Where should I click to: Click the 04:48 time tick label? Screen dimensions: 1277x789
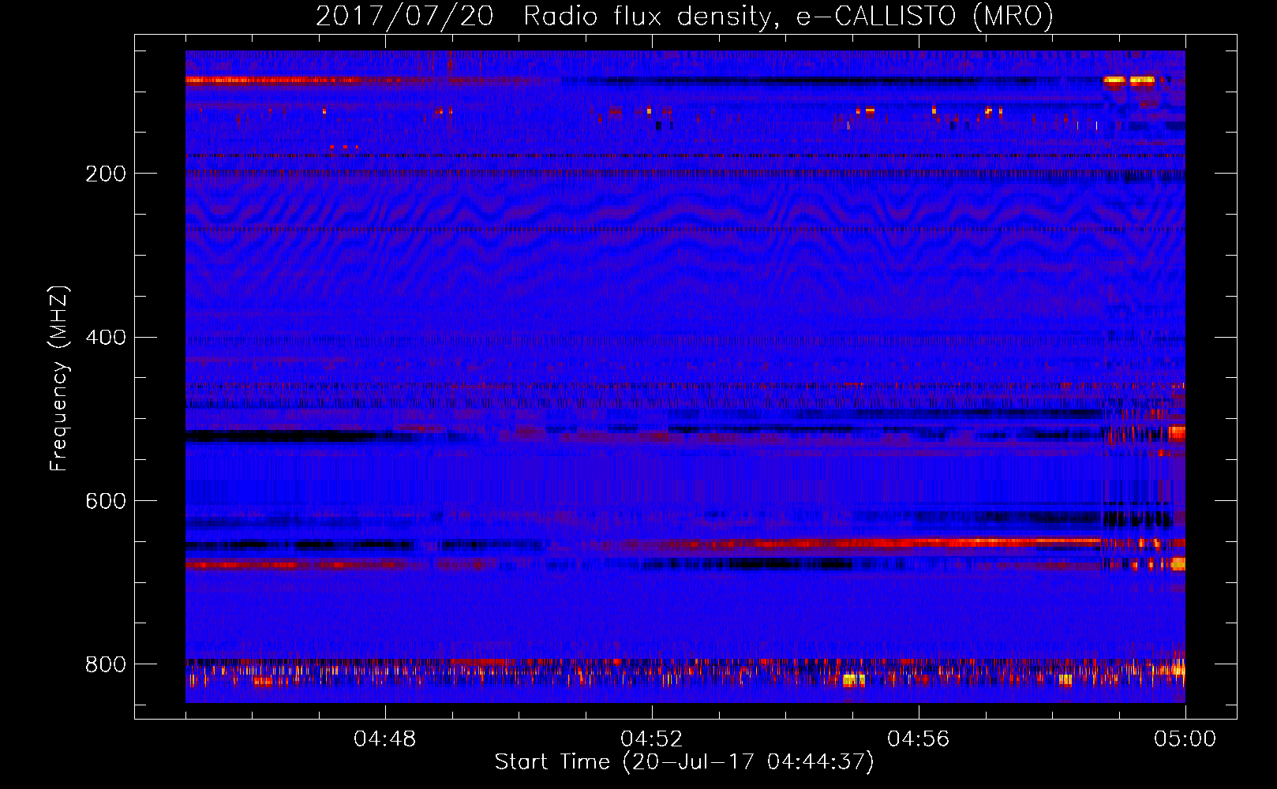[x=385, y=739]
